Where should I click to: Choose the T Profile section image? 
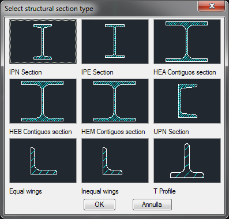187,161
